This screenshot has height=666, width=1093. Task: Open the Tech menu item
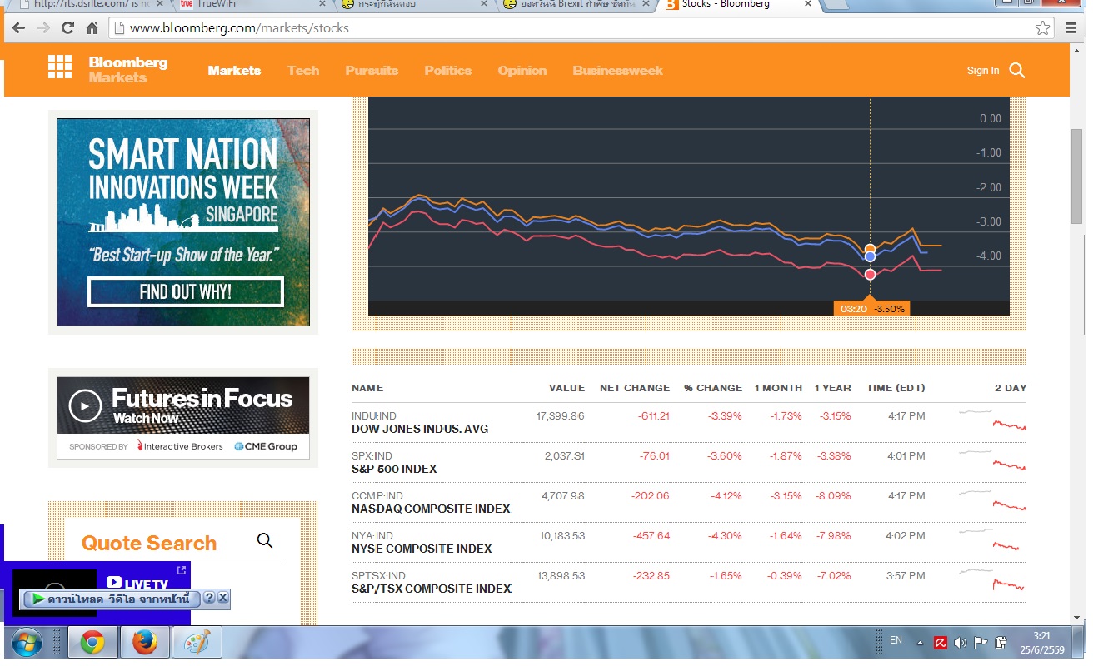click(x=303, y=71)
